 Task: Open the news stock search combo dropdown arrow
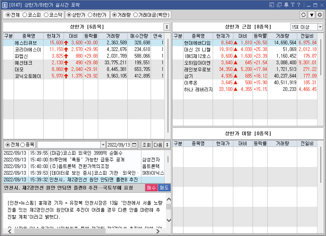[103, 145]
